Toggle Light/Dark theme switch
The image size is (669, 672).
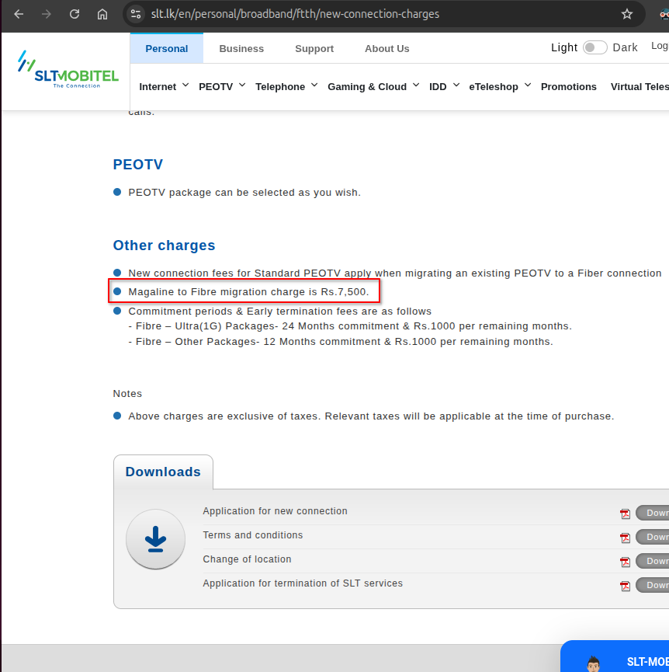594,47
